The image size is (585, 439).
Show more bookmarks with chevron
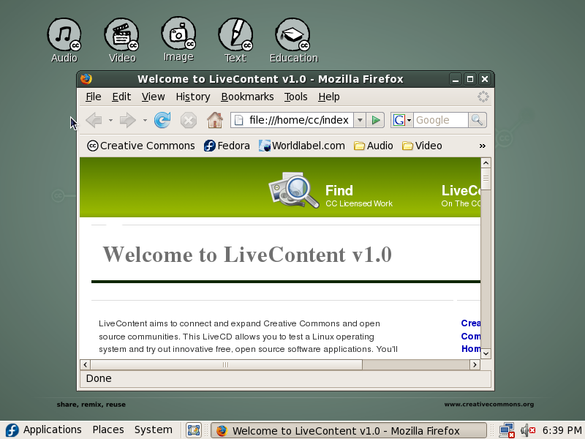pyautogui.click(x=483, y=146)
